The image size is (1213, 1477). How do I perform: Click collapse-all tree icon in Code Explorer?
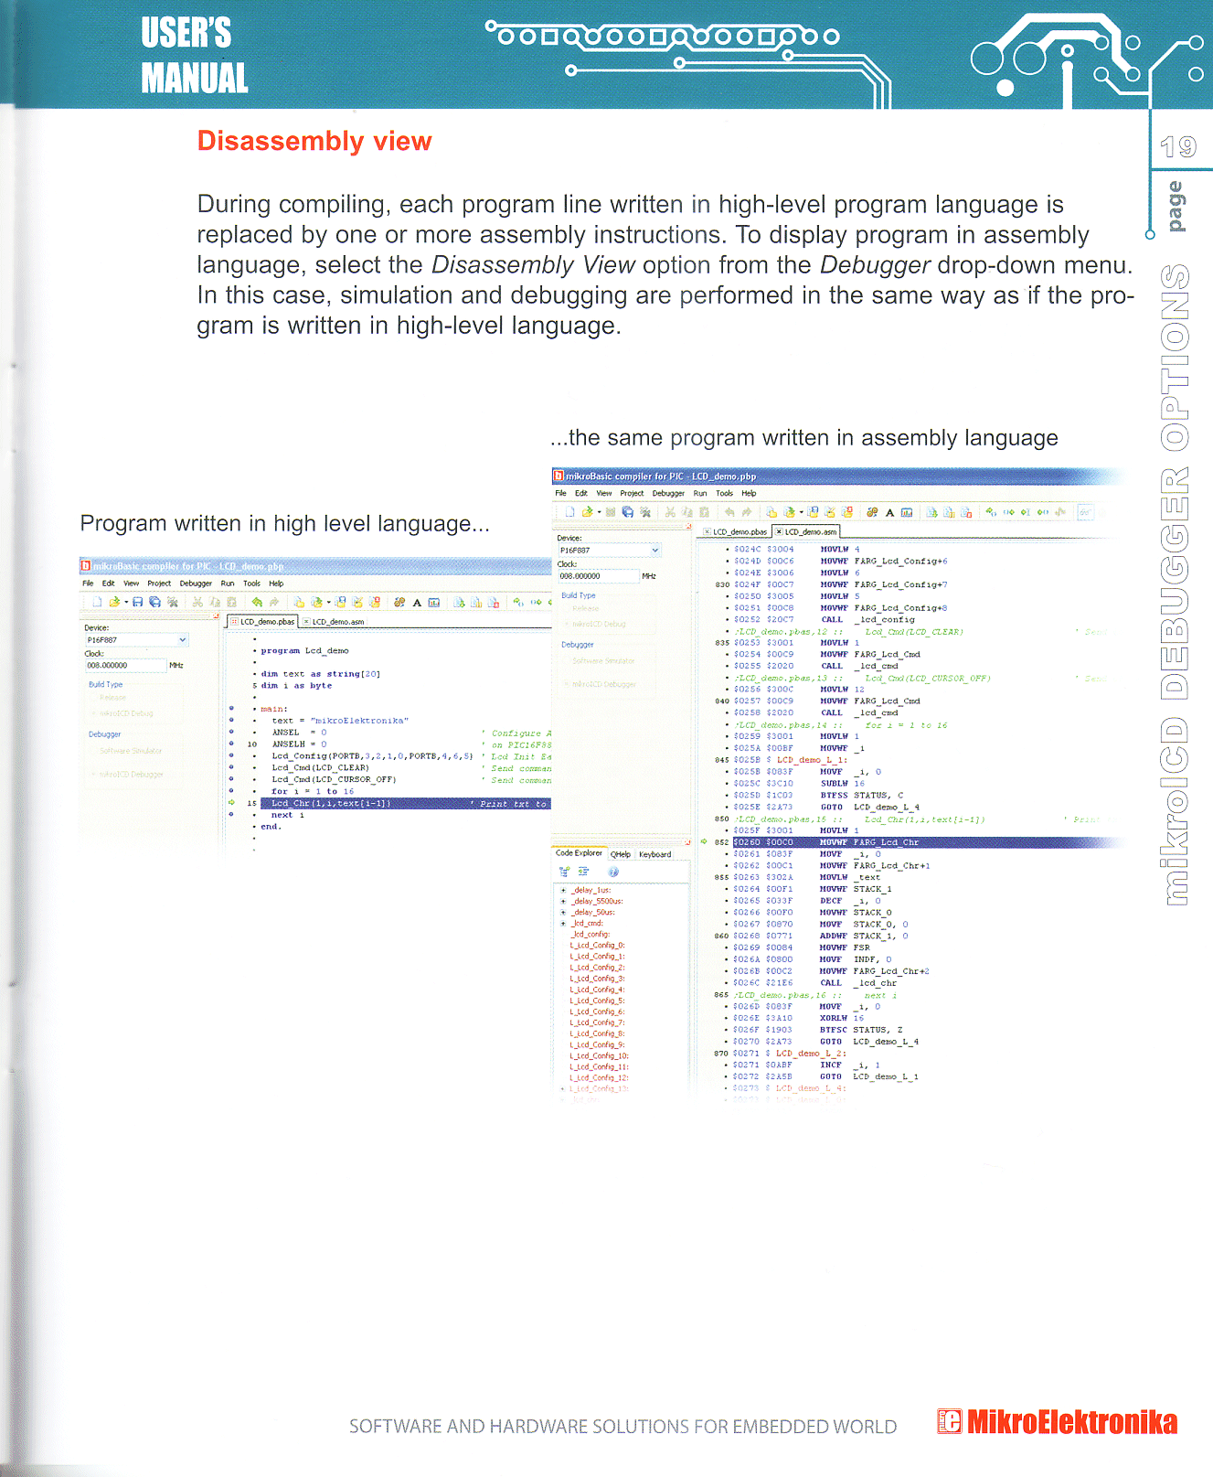pos(583,872)
